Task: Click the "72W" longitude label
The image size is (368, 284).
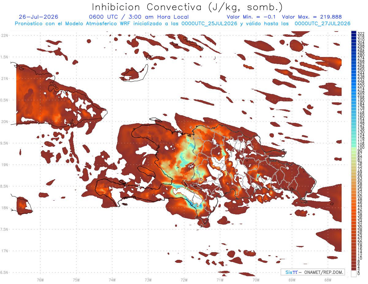Action: [x=184, y=280]
